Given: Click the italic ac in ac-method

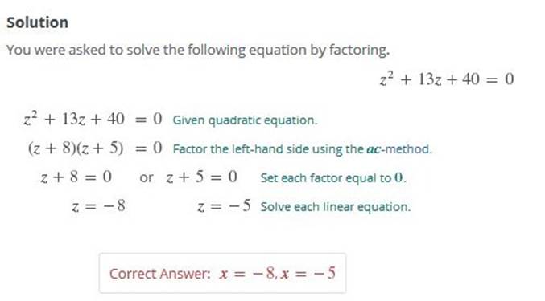Looking at the screenshot, I should click(x=374, y=149).
